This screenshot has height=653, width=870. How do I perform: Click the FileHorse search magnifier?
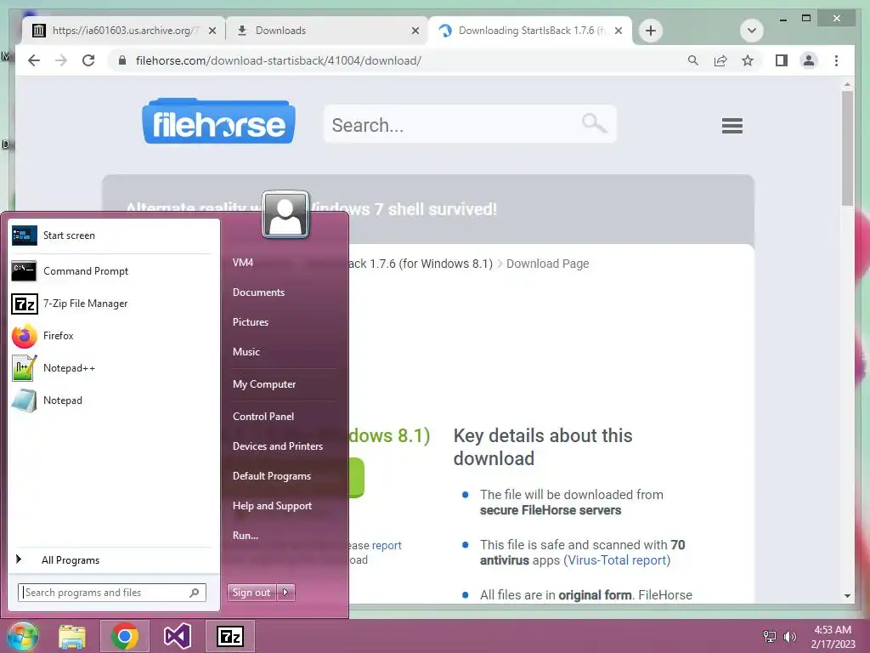point(594,122)
